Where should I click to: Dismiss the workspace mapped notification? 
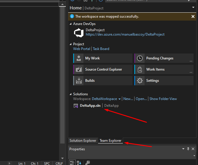click(x=193, y=17)
